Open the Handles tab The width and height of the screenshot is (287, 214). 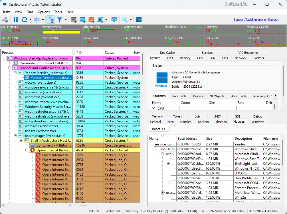pos(186,122)
